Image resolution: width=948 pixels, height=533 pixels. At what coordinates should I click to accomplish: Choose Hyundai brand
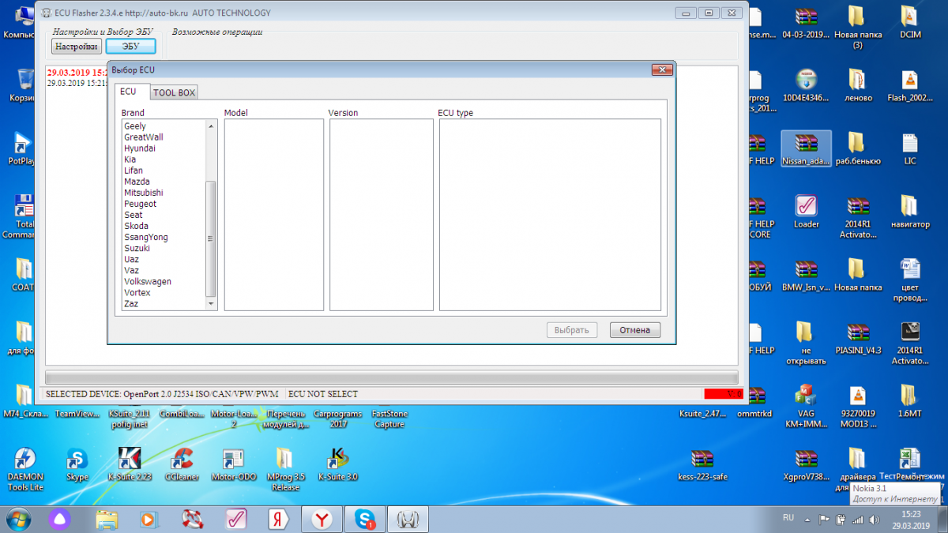pyautogui.click(x=140, y=148)
